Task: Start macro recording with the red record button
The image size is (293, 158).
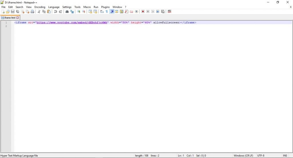Action: [143, 12]
